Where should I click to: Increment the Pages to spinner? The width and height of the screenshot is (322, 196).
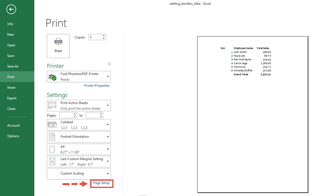(101, 114)
